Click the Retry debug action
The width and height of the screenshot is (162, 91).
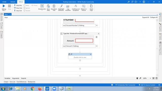pyautogui.click(x=26, y=5)
